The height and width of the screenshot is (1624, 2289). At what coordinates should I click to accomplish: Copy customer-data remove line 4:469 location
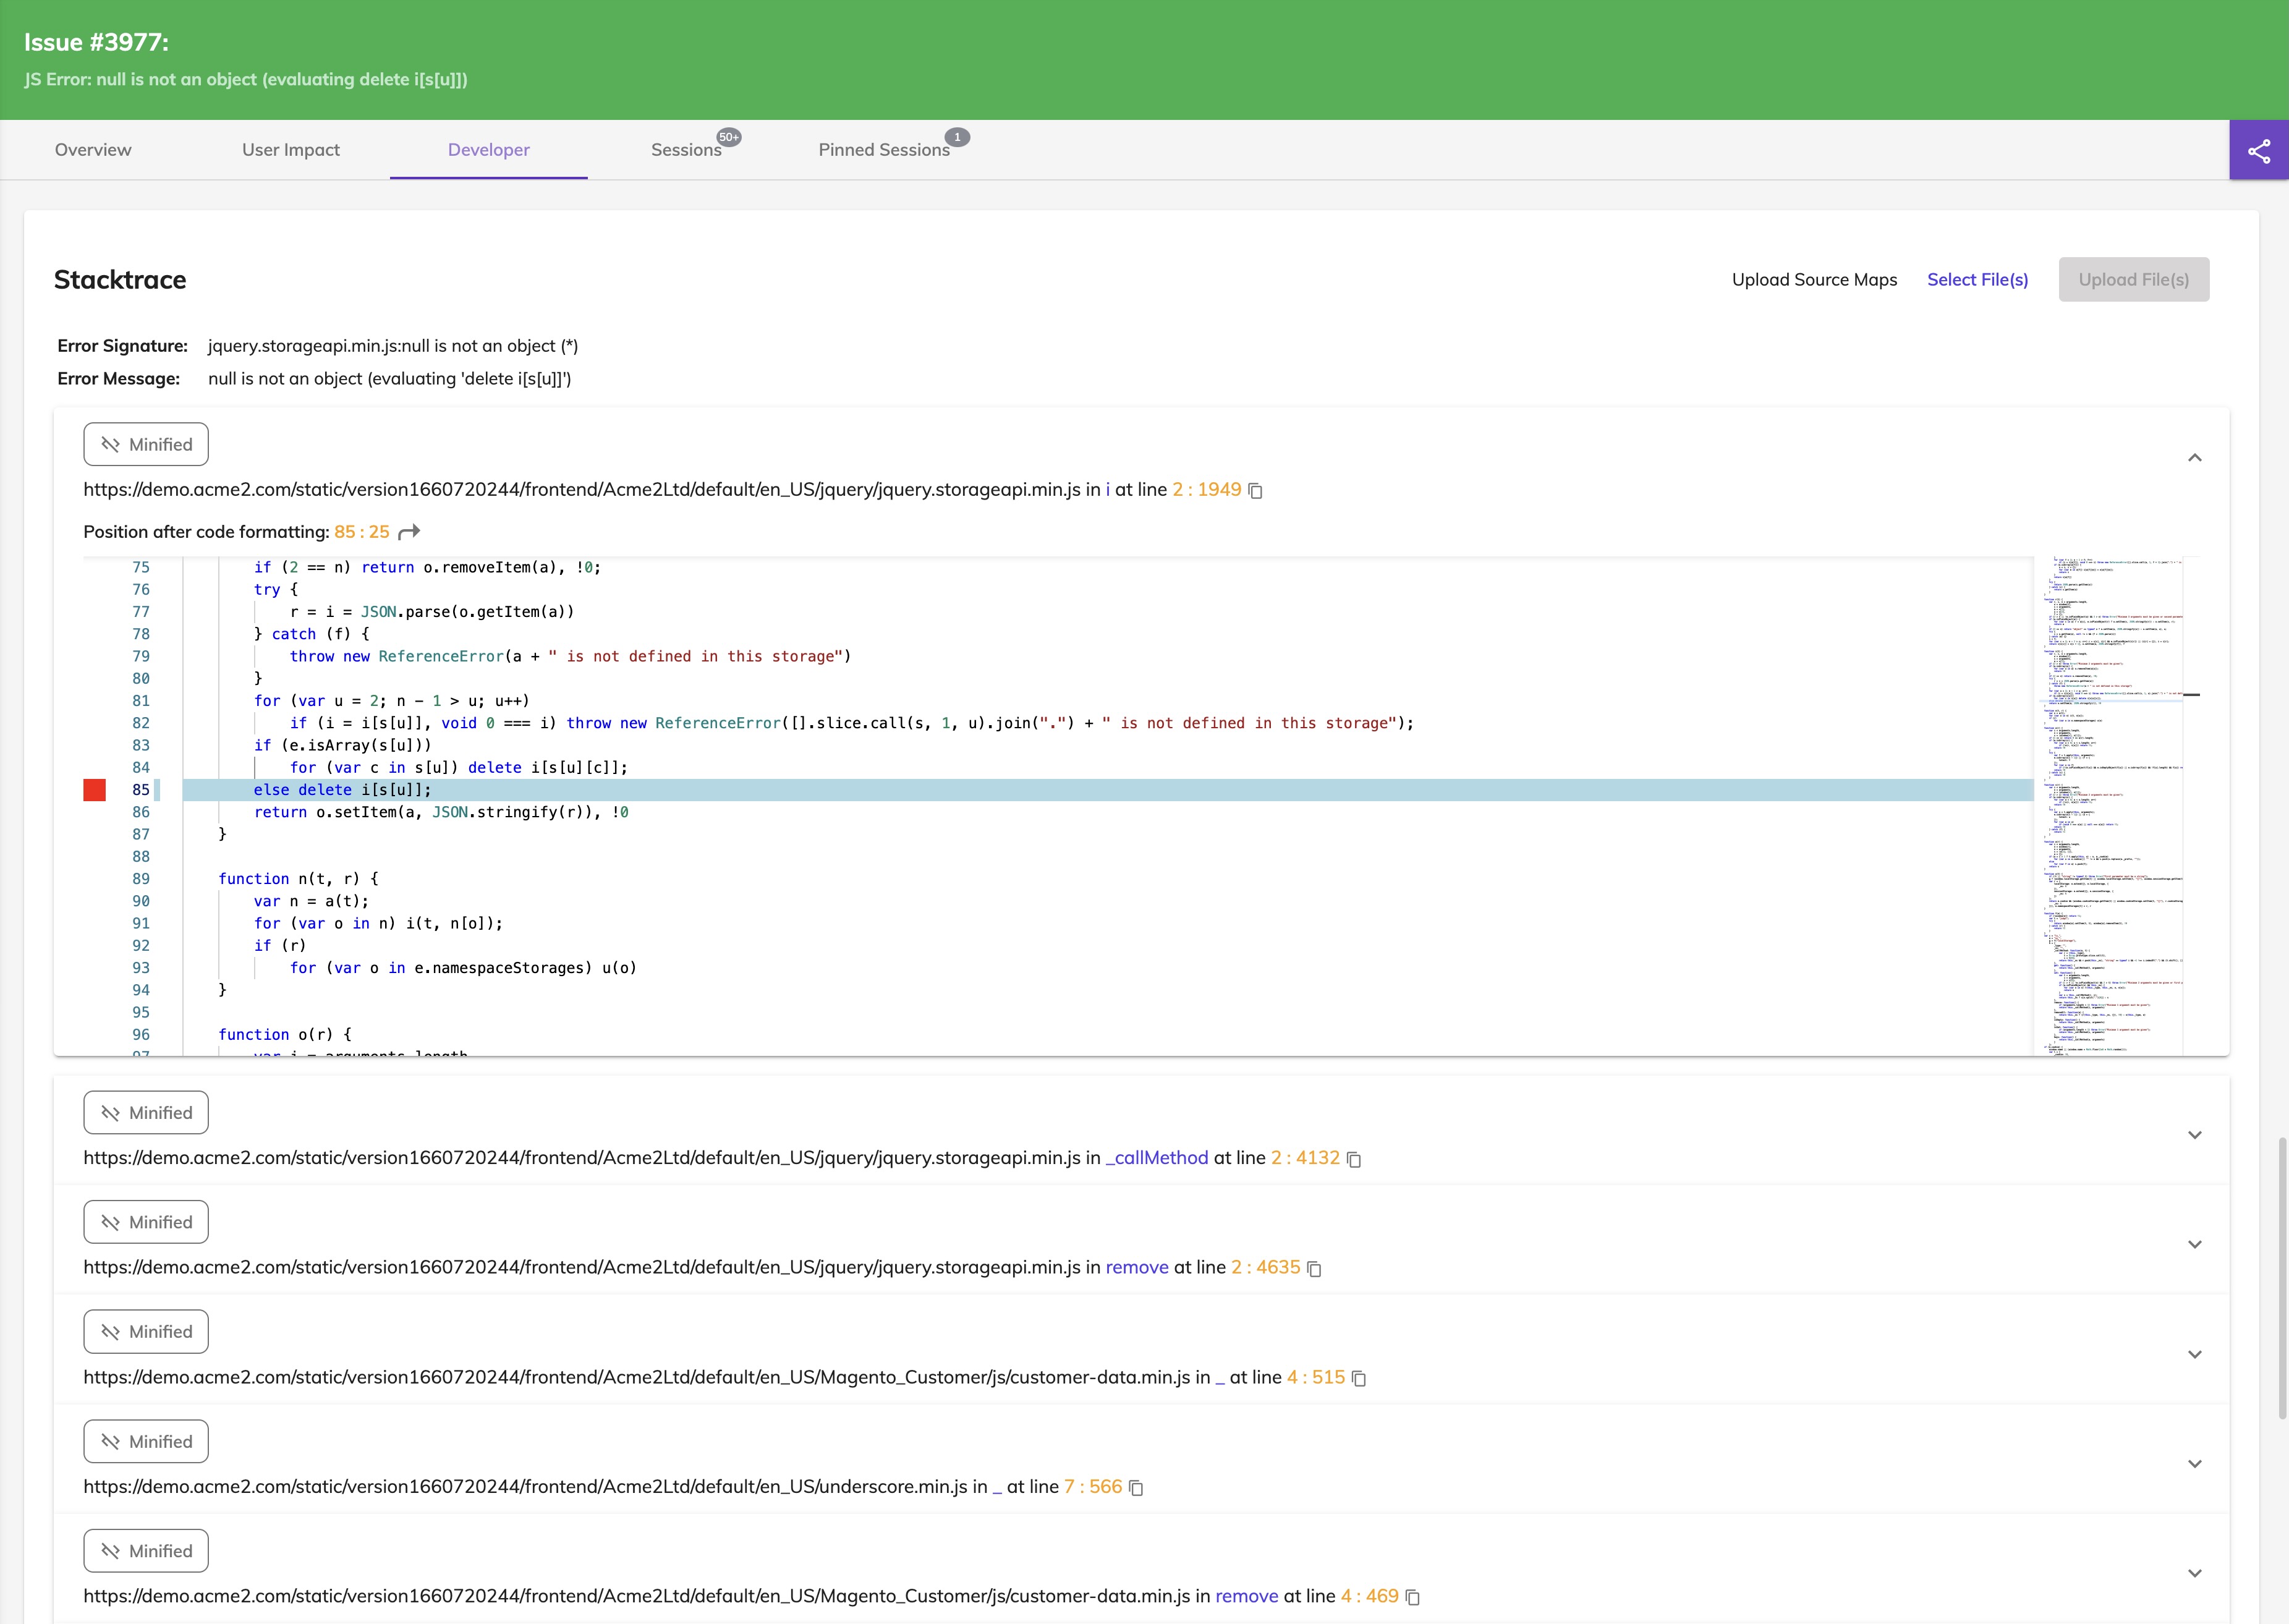pos(1413,1597)
